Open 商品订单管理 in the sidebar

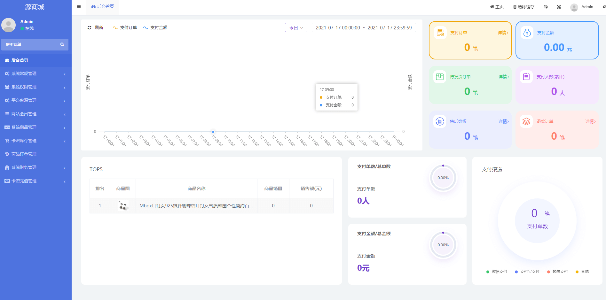coord(24,154)
